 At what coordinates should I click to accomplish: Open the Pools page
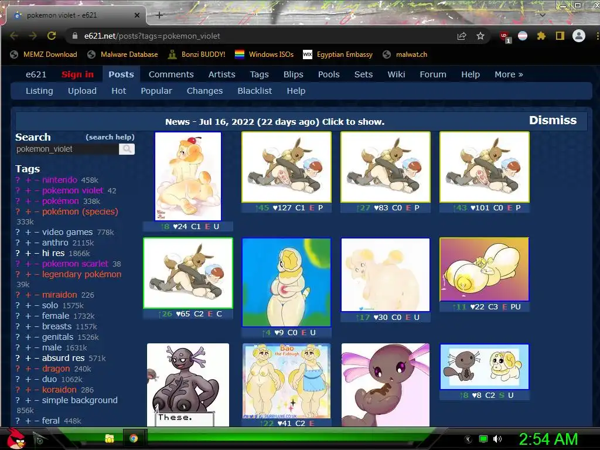[329, 74]
